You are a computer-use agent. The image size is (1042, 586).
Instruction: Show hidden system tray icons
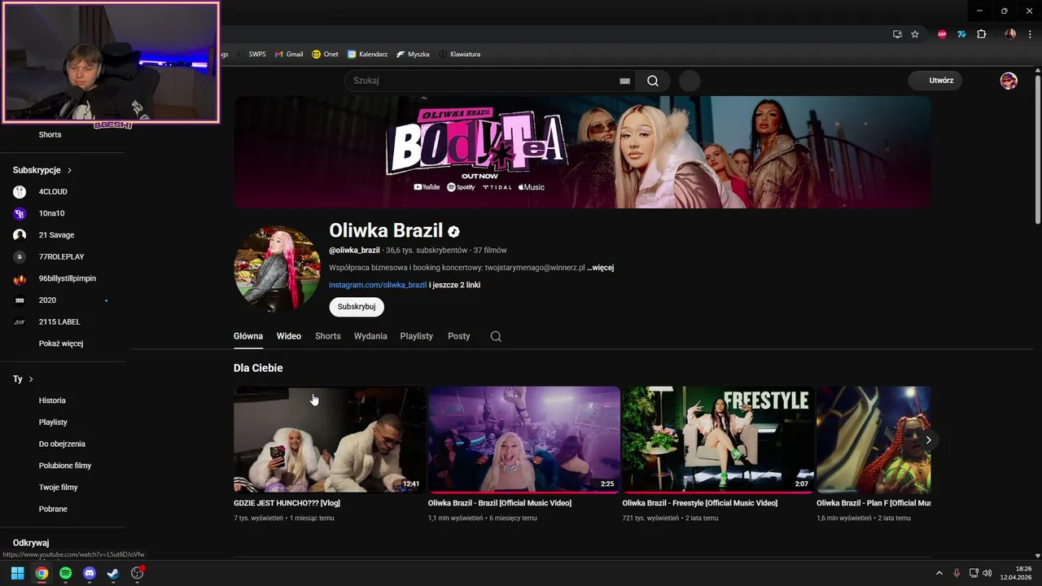pos(939,573)
